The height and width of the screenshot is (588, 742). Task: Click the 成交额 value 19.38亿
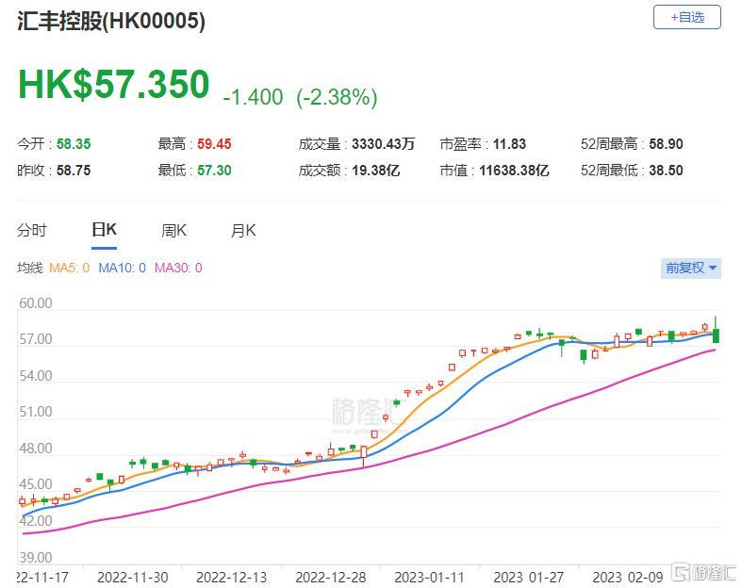pos(376,171)
